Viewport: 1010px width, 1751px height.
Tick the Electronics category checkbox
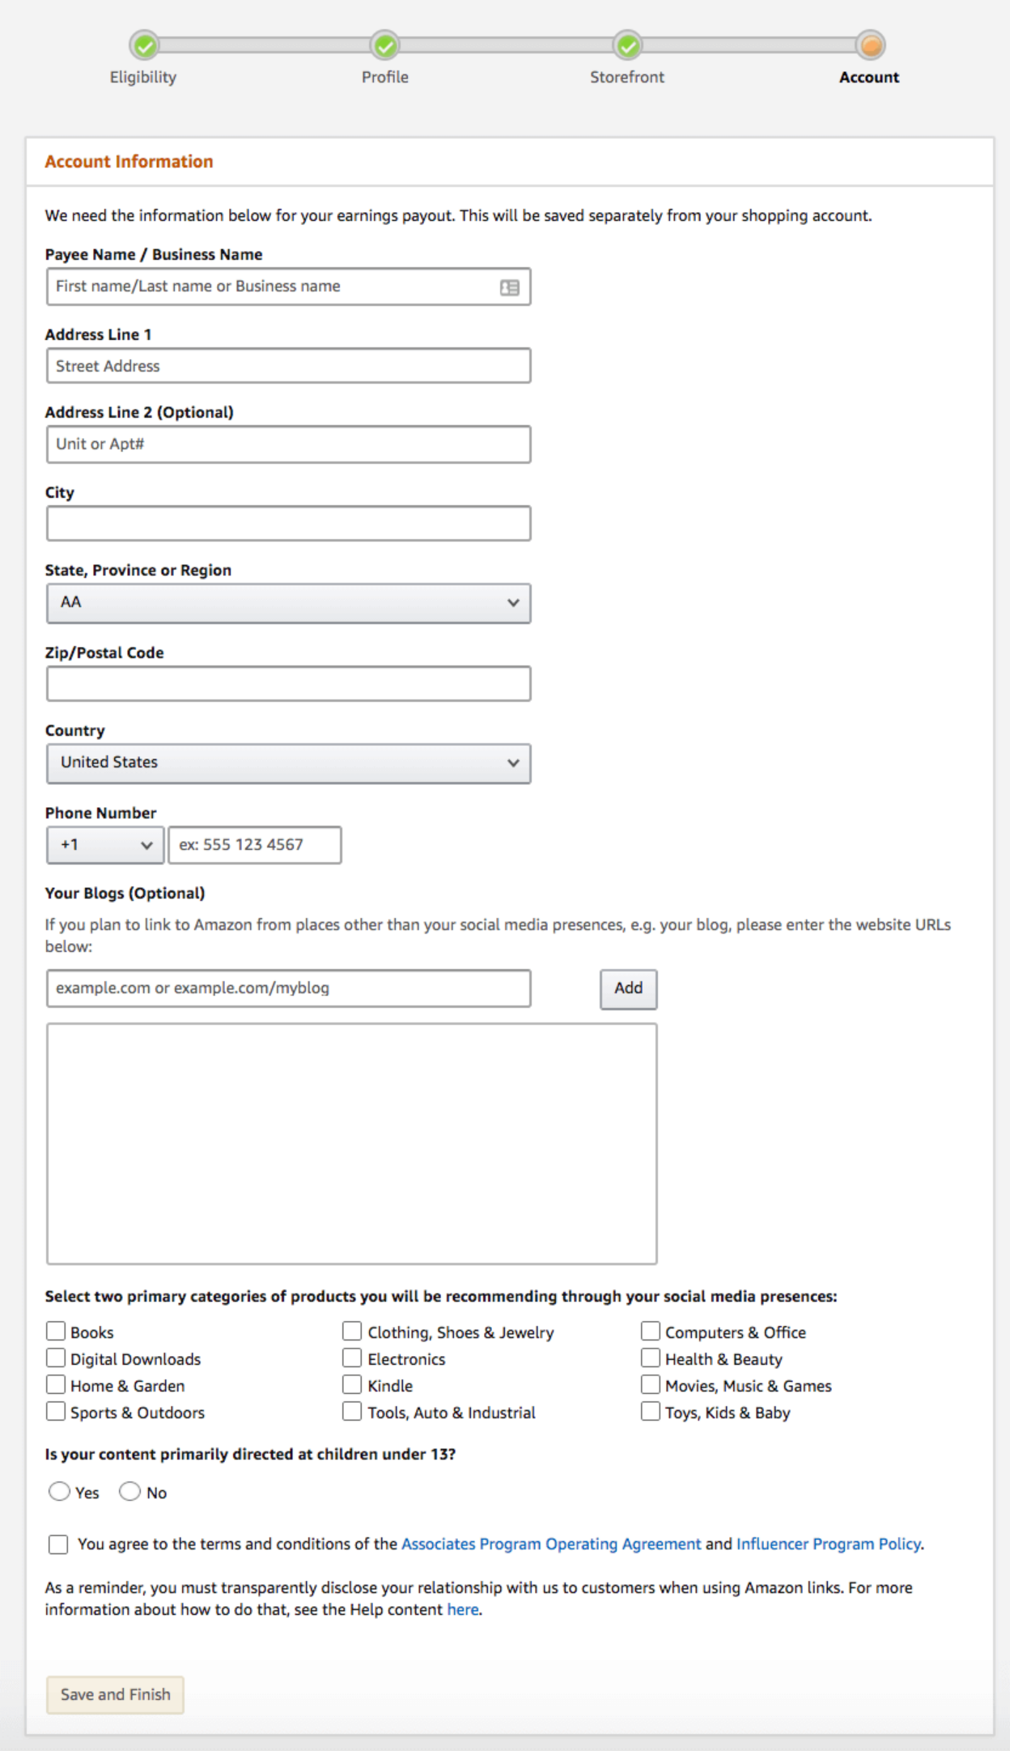coord(352,1358)
